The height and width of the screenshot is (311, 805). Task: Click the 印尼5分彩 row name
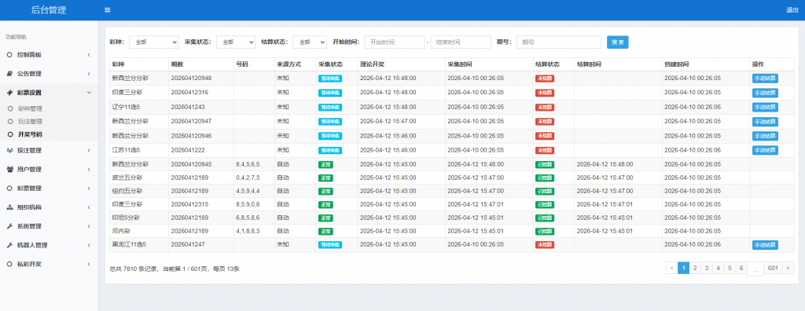click(126, 217)
